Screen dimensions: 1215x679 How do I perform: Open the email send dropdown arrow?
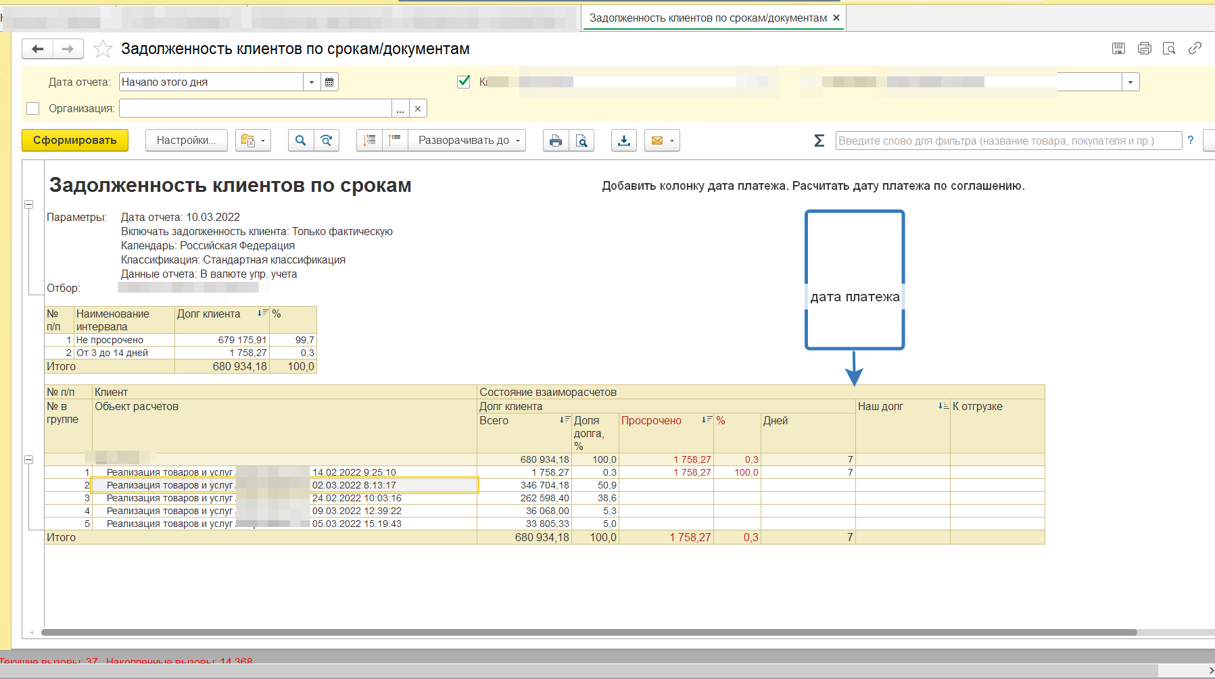[671, 141]
